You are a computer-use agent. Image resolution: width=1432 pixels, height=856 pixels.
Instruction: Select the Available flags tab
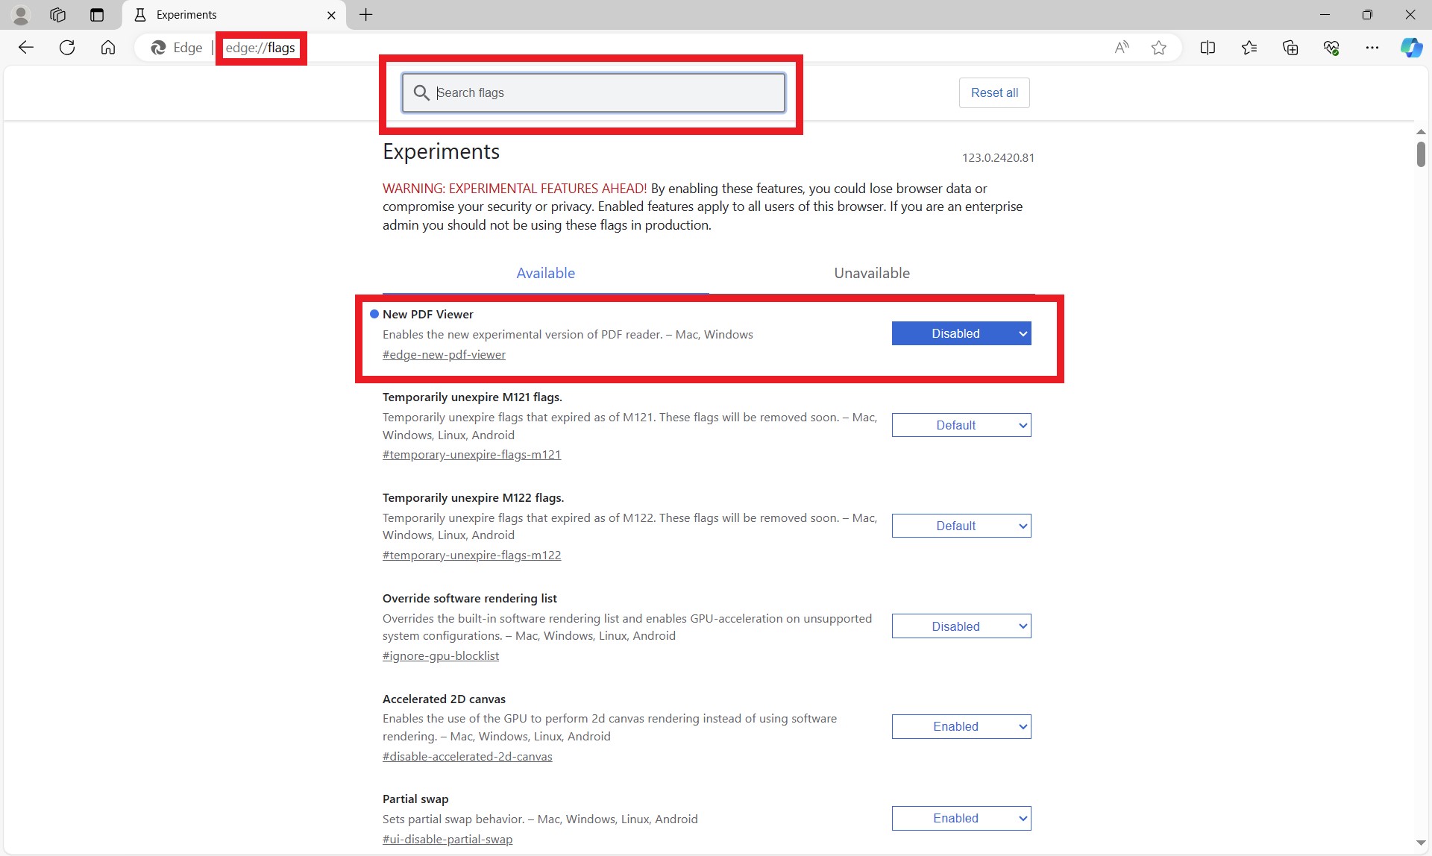click(x=545, y=273)
